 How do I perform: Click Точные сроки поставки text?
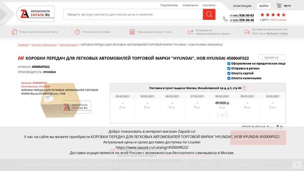[x=96, y=32]
